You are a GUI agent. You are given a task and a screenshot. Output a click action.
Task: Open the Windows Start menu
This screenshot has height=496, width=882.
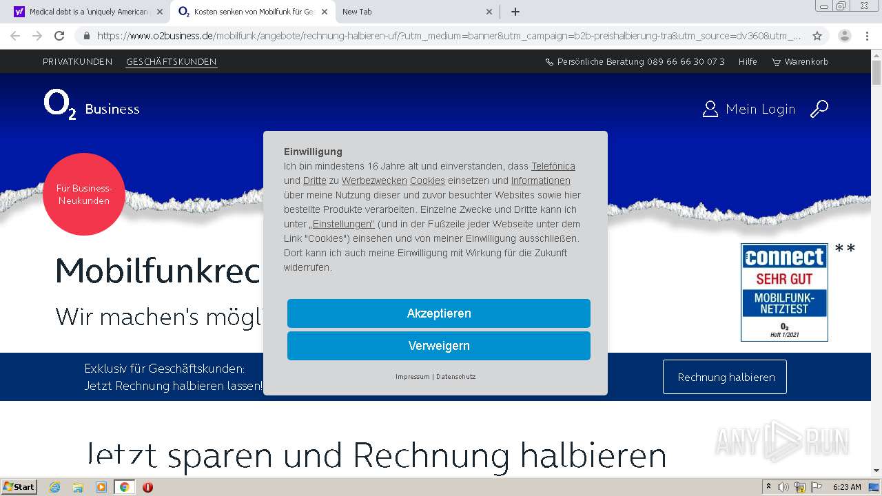pos(19,486)
